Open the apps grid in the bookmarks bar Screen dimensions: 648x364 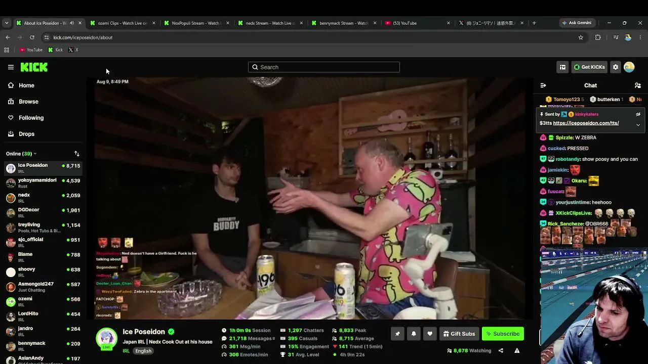(7, 50)
